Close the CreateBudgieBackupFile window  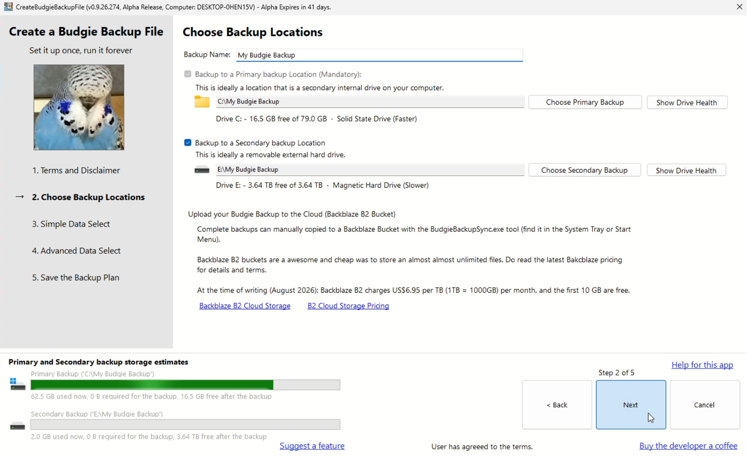point(739,7)
